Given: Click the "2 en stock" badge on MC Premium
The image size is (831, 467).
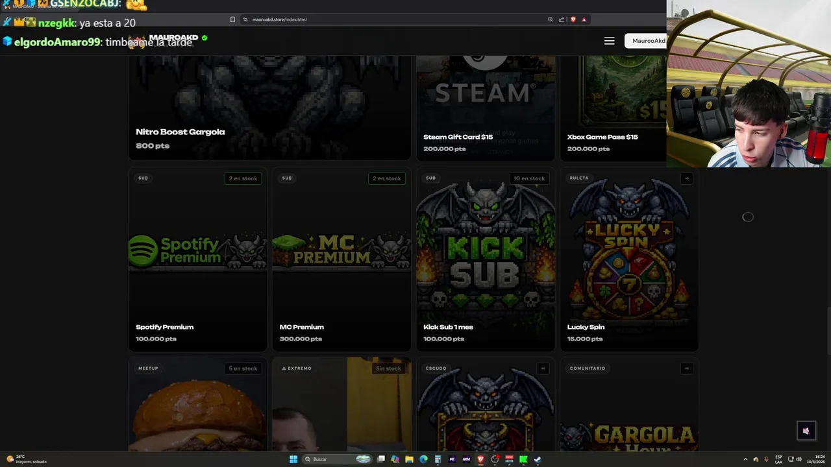Looking at the screenshot, I should pos(387,178).
